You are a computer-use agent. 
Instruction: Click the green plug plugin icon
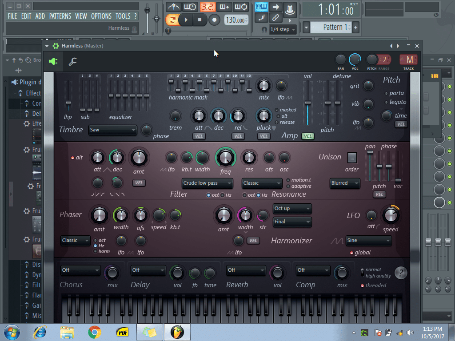click(53, 61)
